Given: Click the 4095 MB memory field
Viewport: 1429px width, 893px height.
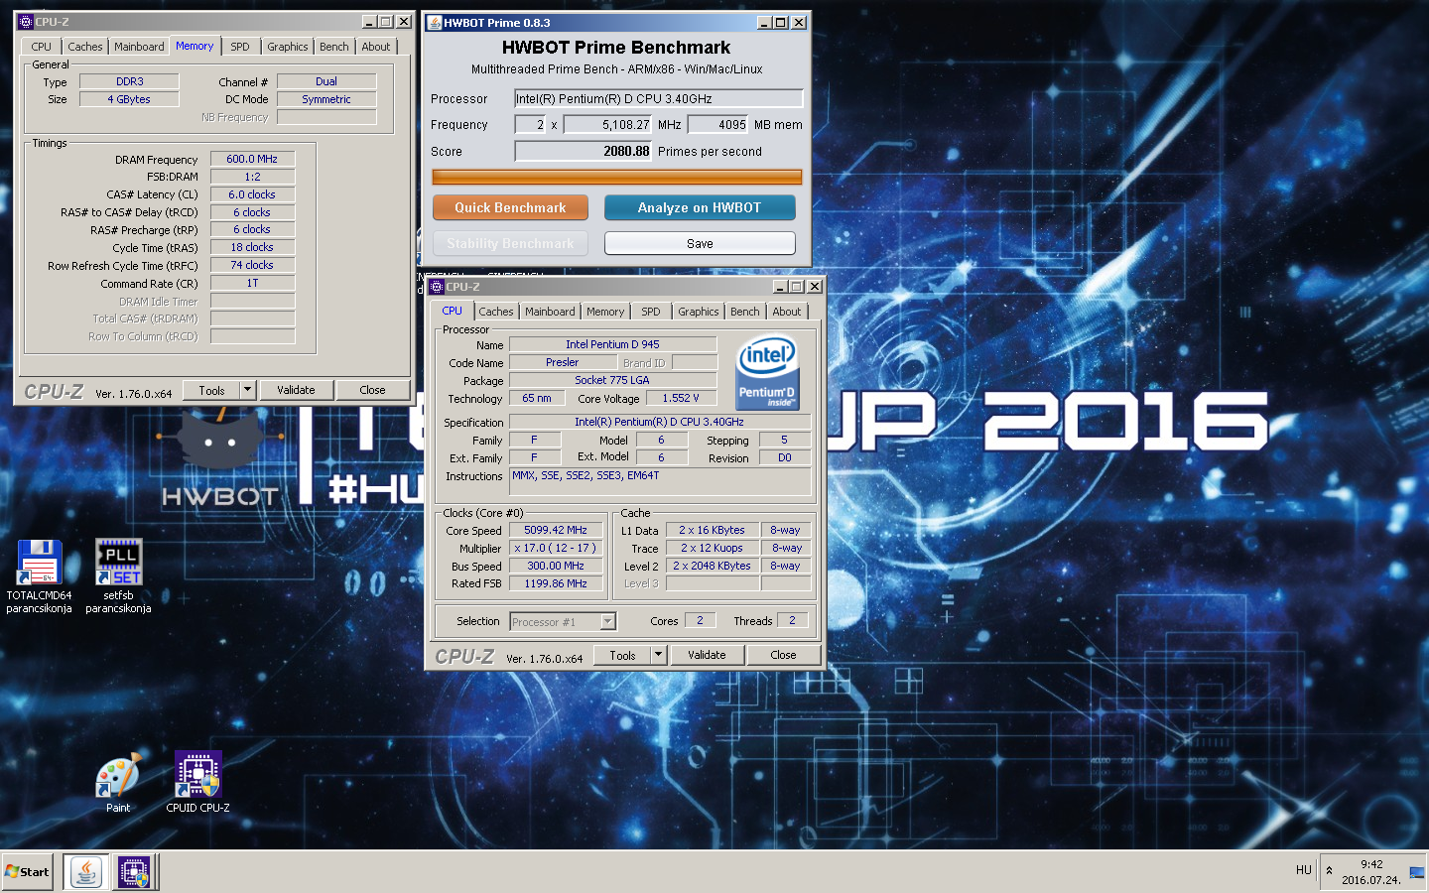Looking at the screenshot, I should (x=718, y=124).
